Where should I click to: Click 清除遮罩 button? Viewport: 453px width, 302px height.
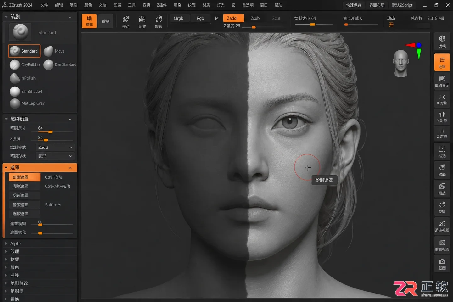pyautogui.click(x=25, y=186)
